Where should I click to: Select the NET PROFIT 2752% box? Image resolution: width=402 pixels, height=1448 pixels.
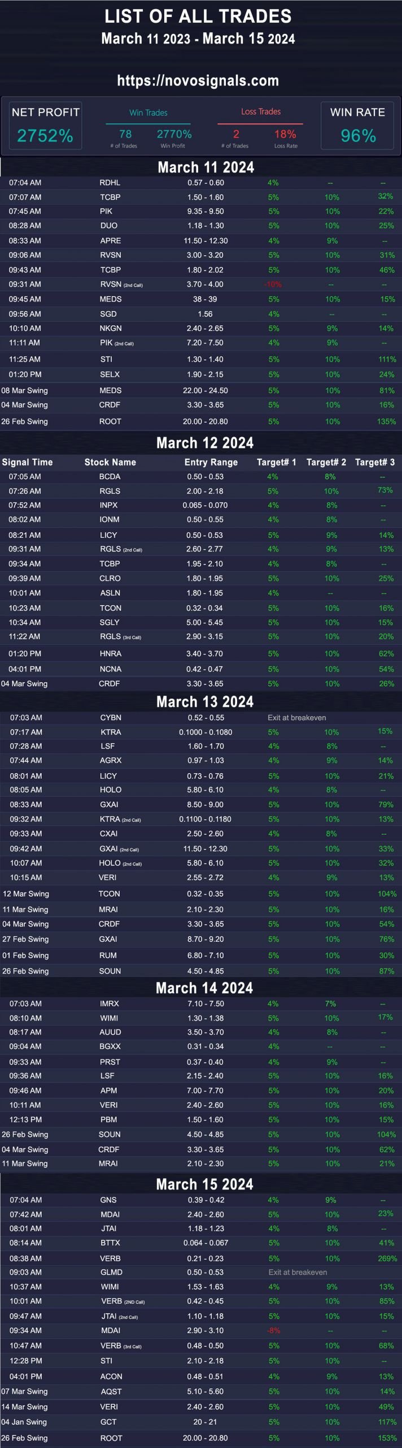(45, 126)
